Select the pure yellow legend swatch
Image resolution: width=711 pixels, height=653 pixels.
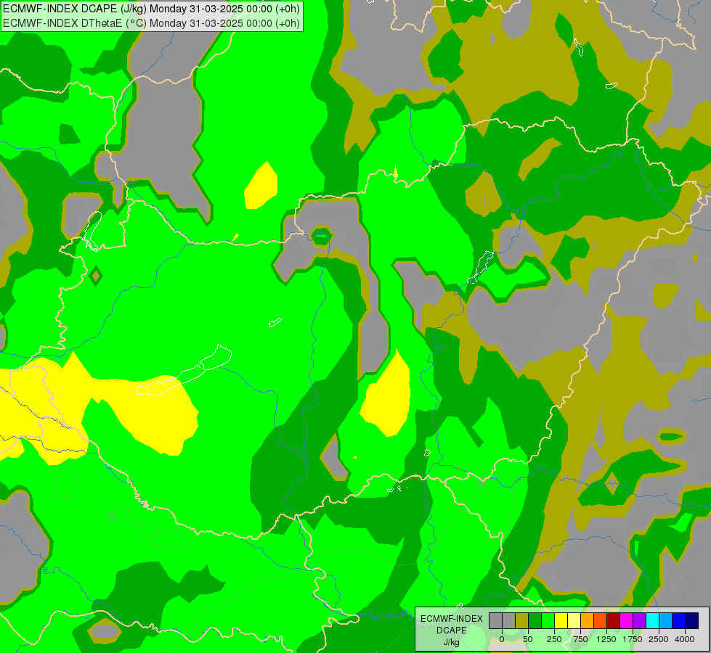pyautogui.click(x=561, y=620)
